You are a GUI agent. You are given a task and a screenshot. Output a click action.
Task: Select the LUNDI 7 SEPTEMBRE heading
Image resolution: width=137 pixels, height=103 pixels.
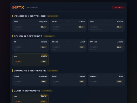click(27, 91)
